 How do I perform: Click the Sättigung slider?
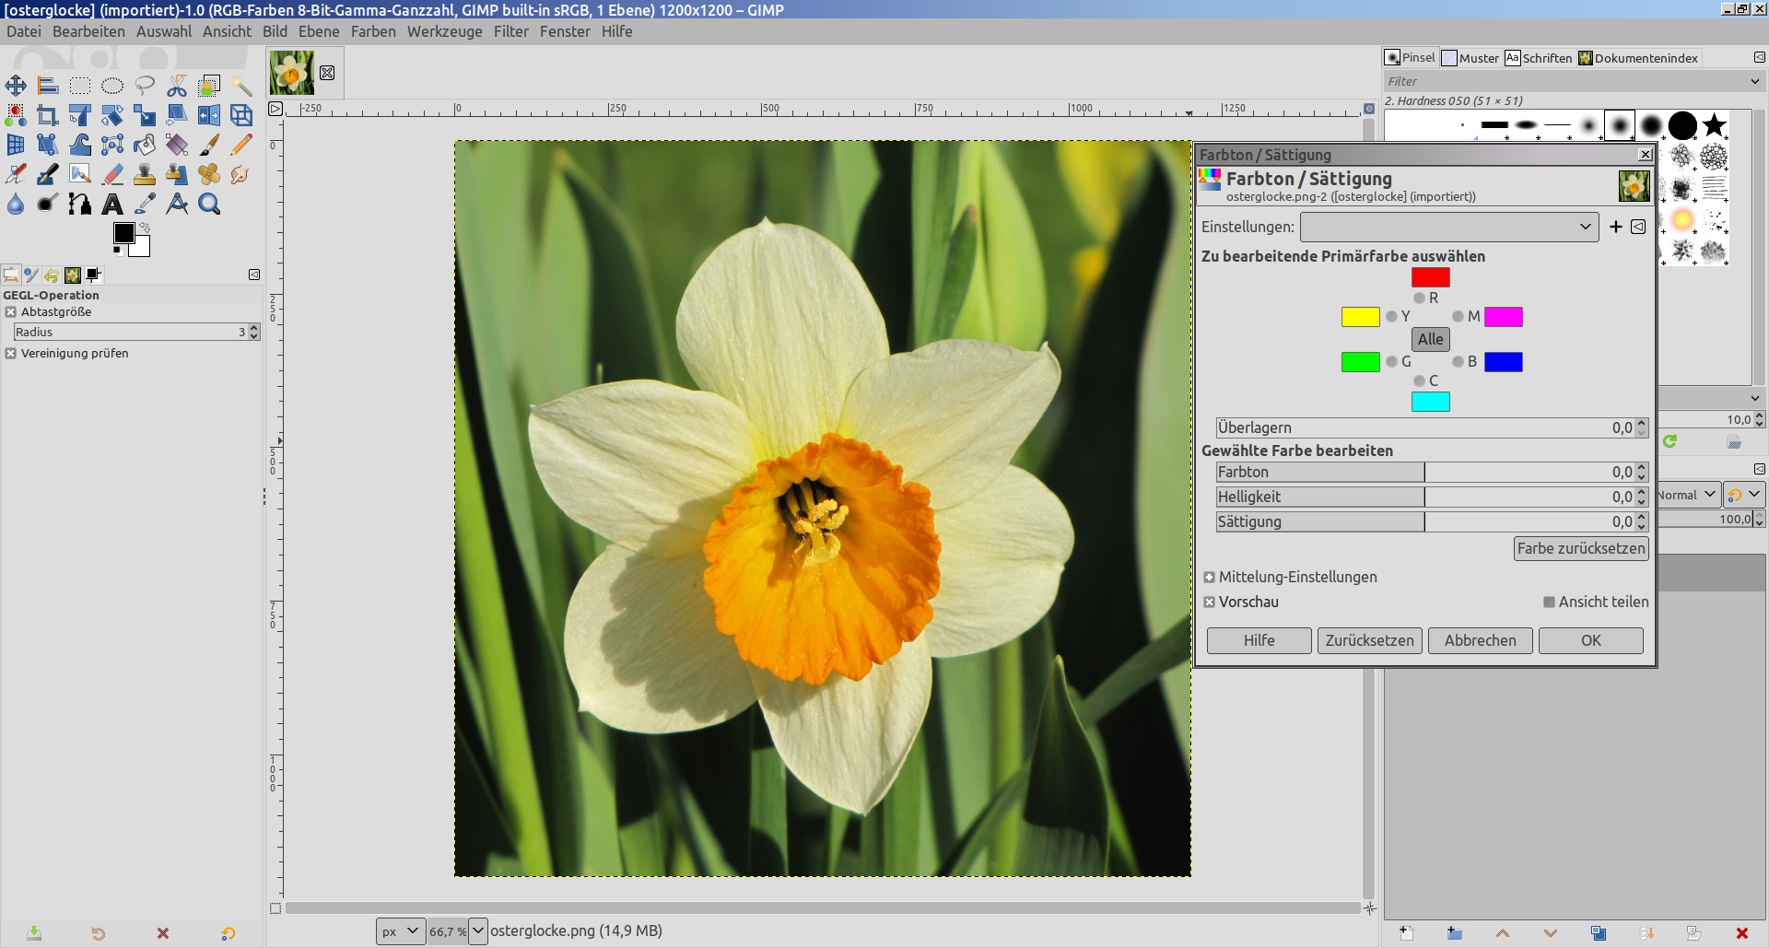(x=1423, y=522)
